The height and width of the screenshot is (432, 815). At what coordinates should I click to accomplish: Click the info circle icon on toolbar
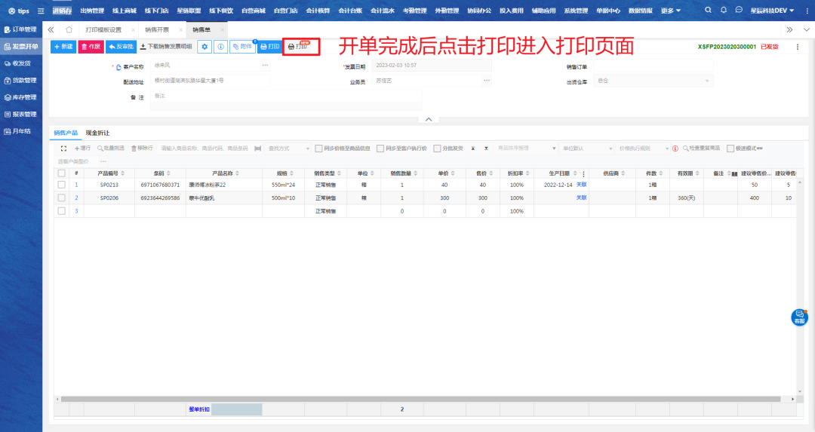[220, 47]
